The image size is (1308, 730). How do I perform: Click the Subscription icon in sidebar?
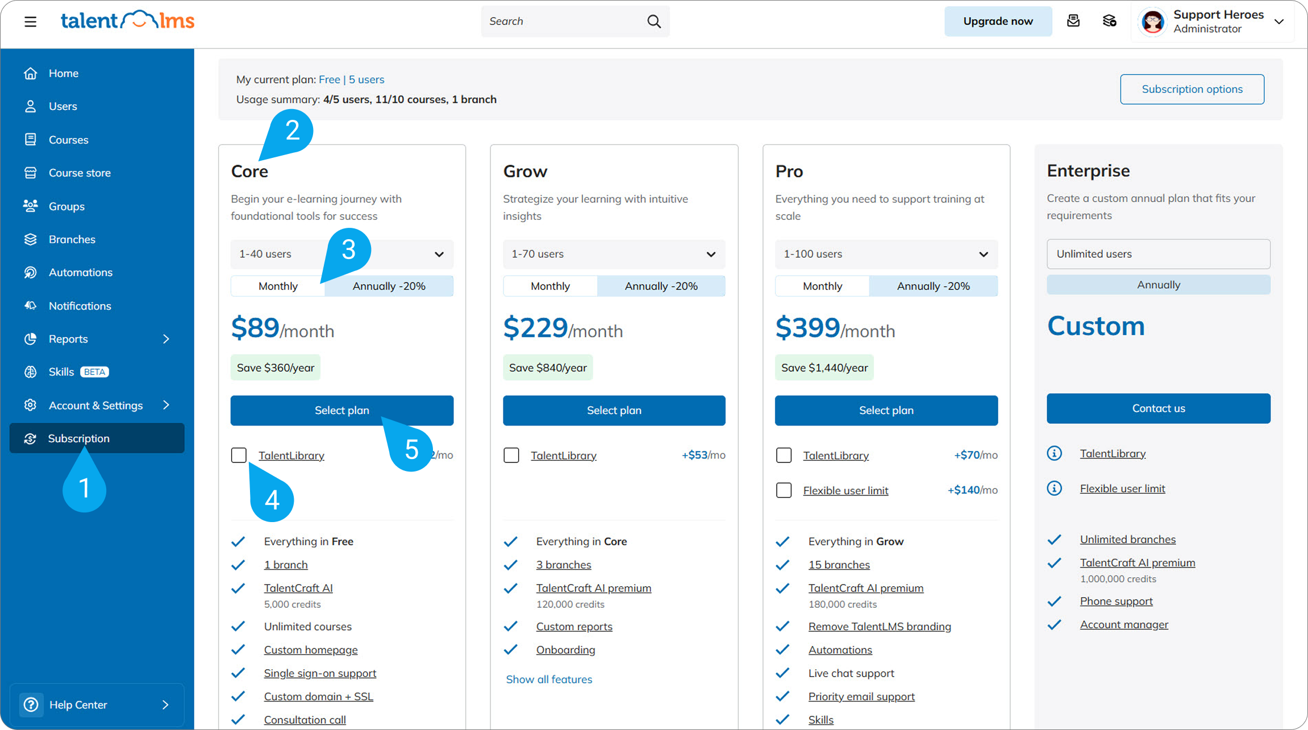[x=30, y=439]
